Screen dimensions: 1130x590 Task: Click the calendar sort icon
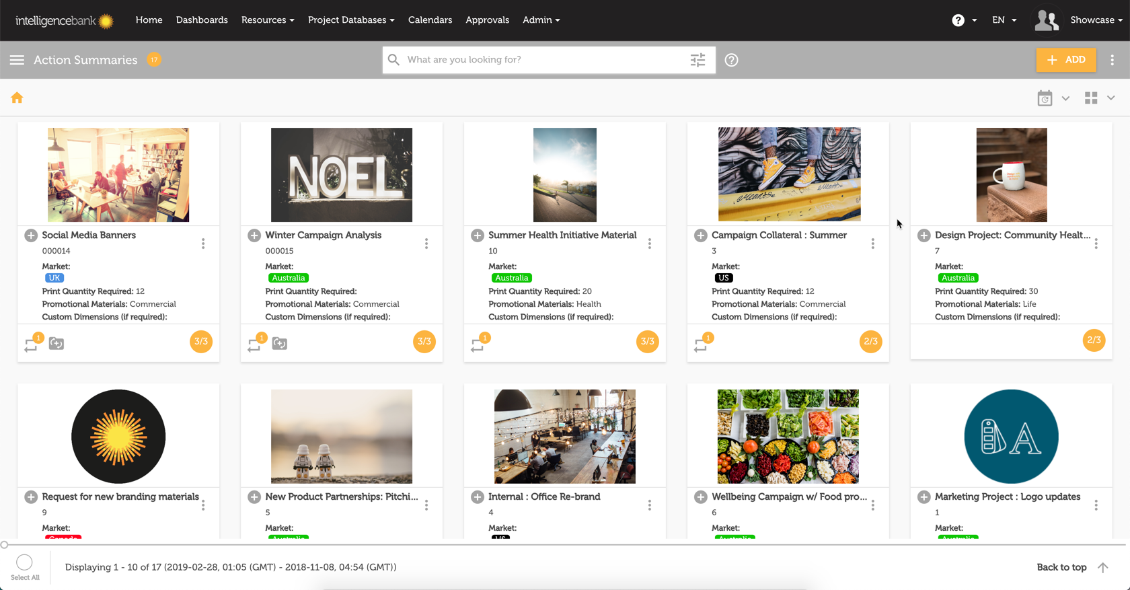point(1045,98)
